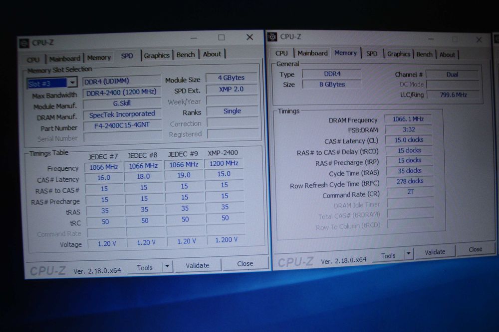Click Validate button in left CPU-Z window
This screenshot has width=499, height=332.
tap(197, 265)
